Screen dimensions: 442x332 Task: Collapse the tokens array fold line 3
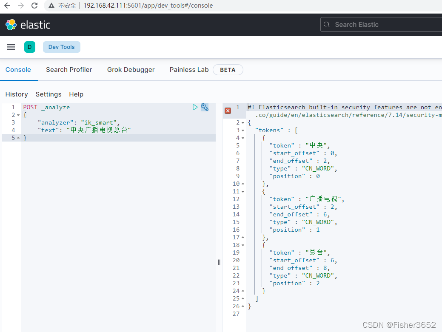coord(243,131)
